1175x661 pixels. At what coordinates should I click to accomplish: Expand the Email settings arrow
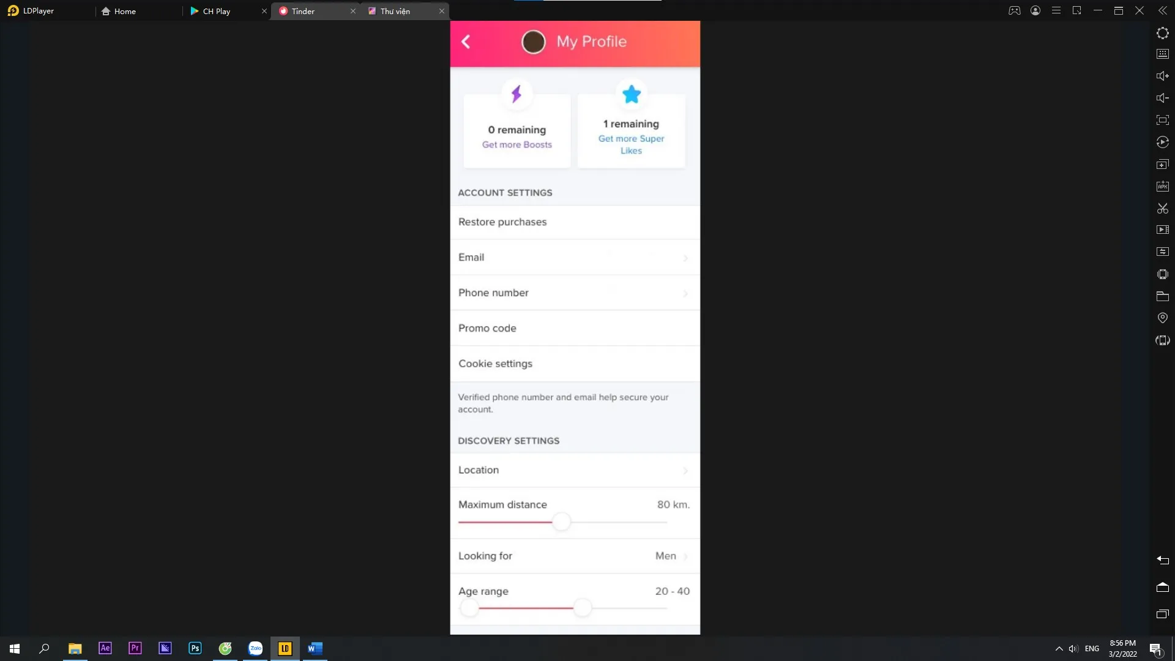685,258
